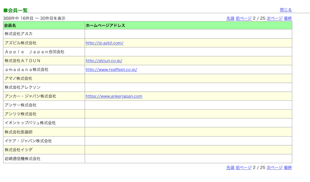Select the アズビル株式会社 cell
310x182 pixels.
tap(44, 43)
